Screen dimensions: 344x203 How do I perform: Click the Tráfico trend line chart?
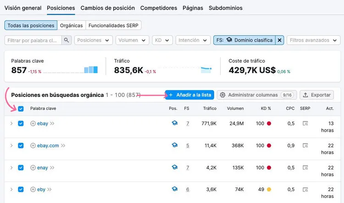[x=185, y=70]
